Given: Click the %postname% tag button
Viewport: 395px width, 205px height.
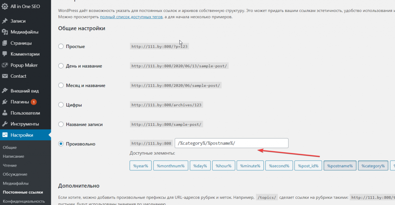Looking at the screenshot, I should click(340, 166).
